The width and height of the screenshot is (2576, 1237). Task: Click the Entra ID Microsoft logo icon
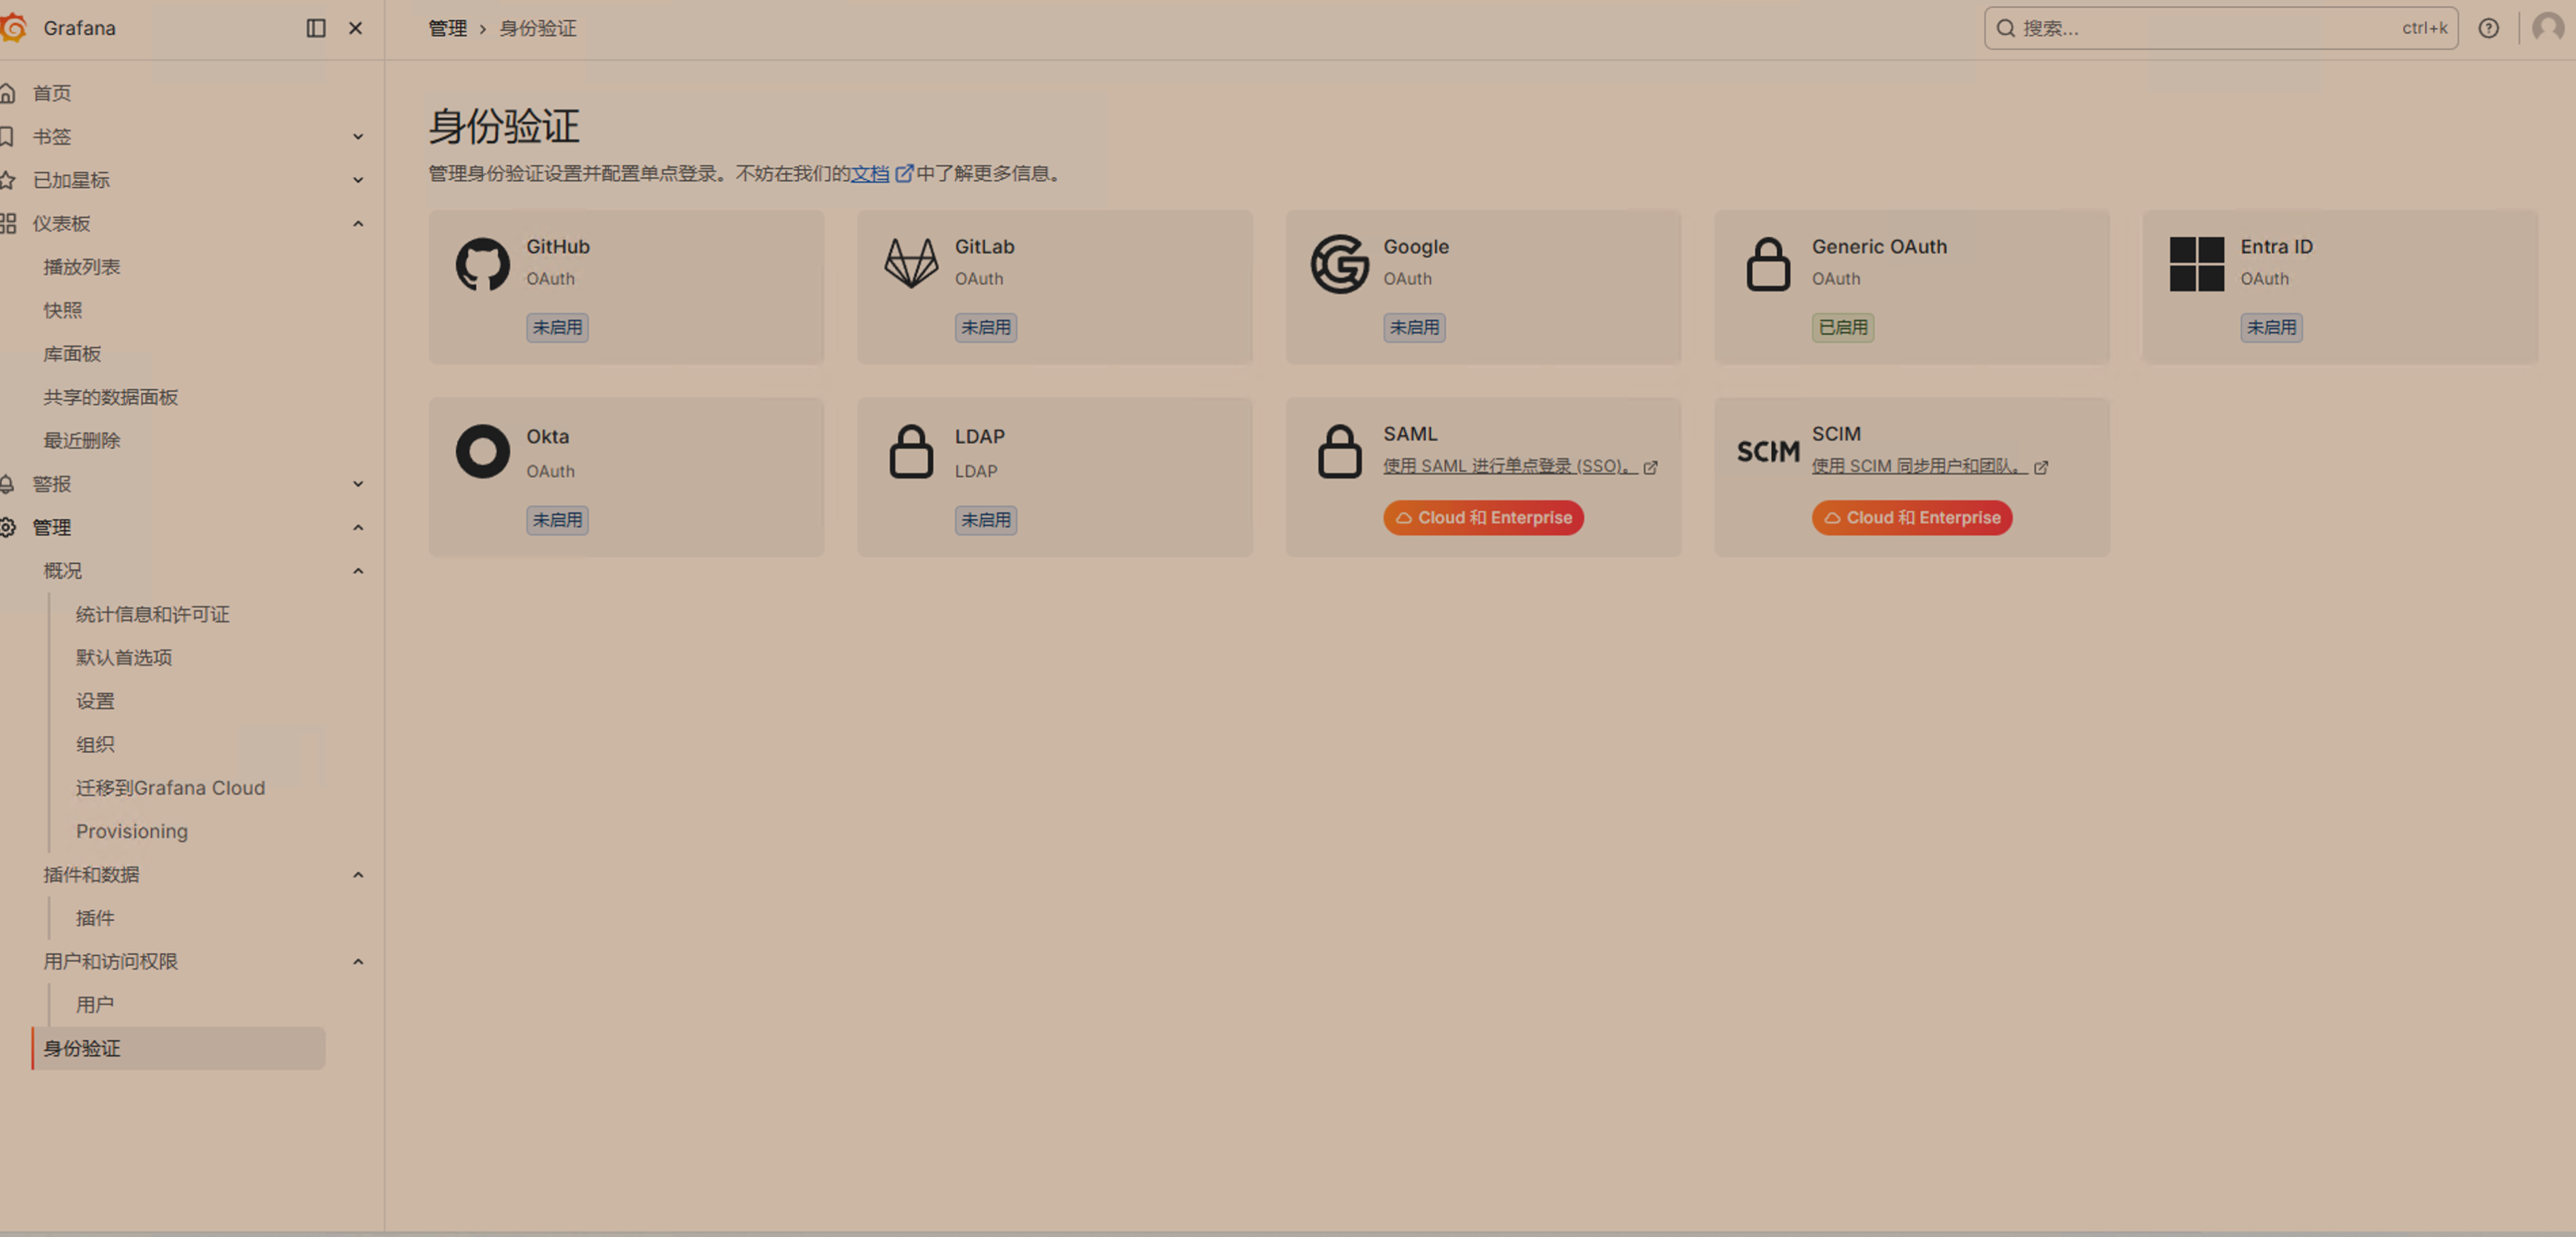(2196, 264)
